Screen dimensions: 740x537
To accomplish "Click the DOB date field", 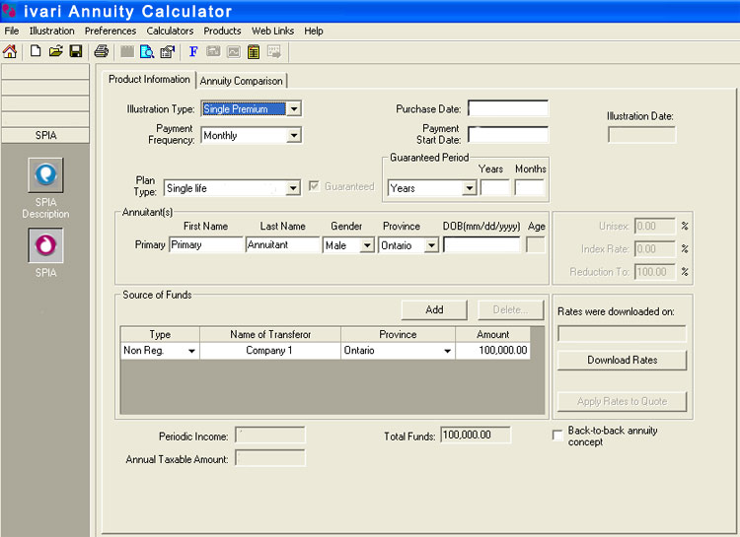I will [x=481, y=244].
